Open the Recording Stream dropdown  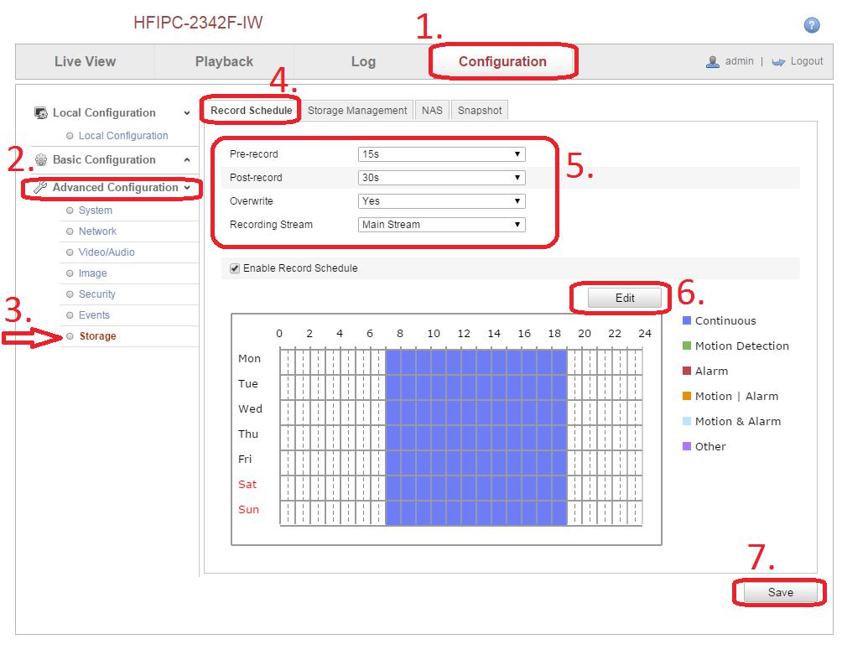tap(441, 225)
